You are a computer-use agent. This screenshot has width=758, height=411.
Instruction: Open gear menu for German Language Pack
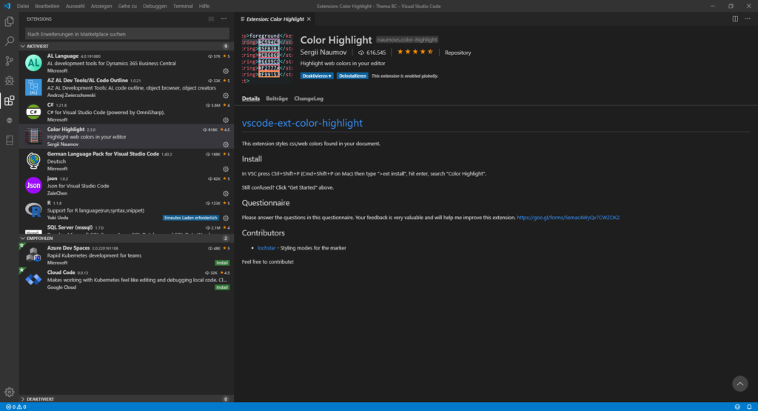tap(225, 170)
